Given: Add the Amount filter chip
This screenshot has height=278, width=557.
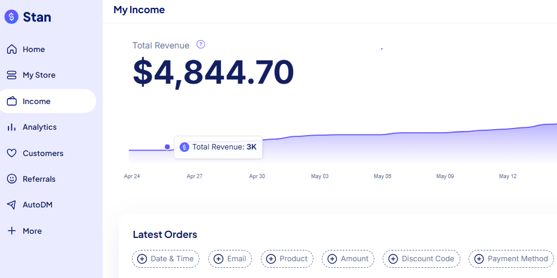Looking at the screenshot, I should click(x=348, y=259).
